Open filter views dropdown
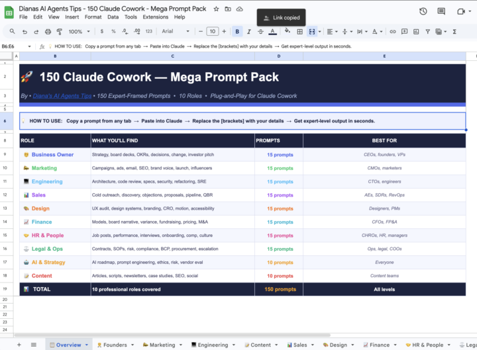The height and width of the screenshot is (350, 477). [x=441, y=32]
